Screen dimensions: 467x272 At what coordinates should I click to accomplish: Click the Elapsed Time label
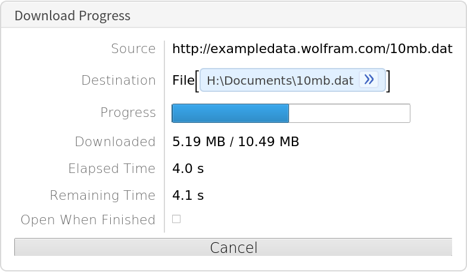111,169
